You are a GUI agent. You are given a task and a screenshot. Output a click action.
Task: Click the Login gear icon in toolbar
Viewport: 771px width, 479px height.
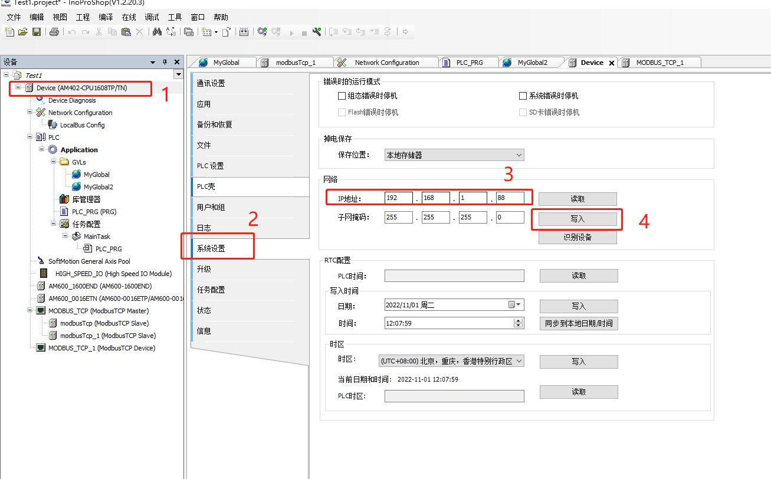(x=261, y=32)
